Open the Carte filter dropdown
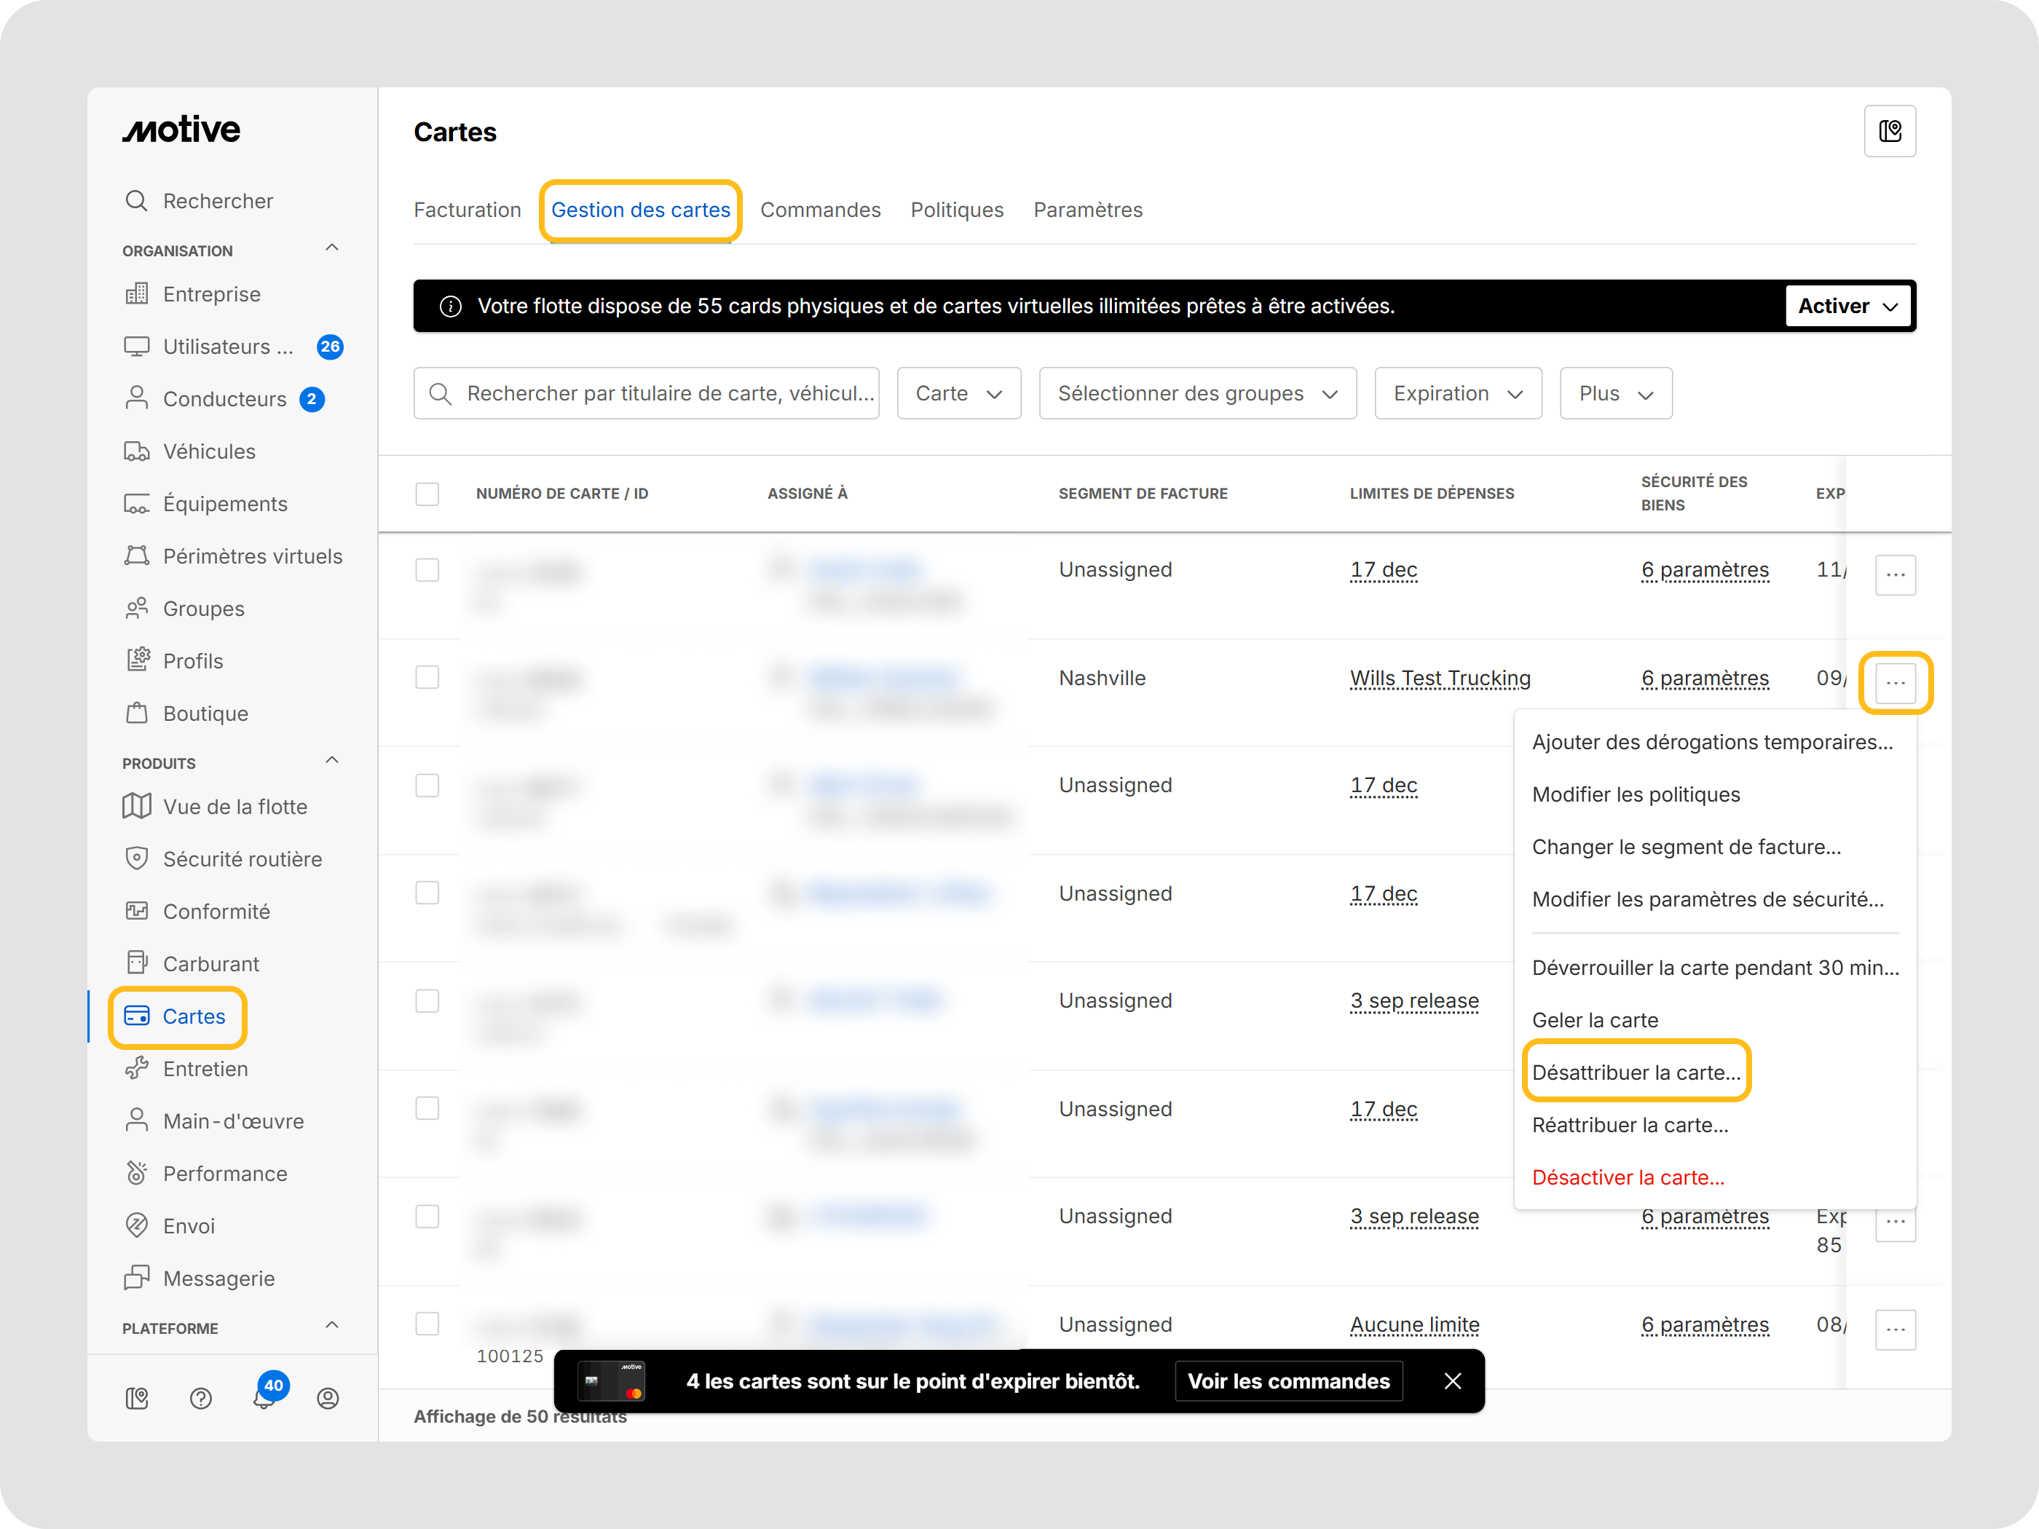The width and height of the screenshot is (2039, 1529). (x=958, y=394)
